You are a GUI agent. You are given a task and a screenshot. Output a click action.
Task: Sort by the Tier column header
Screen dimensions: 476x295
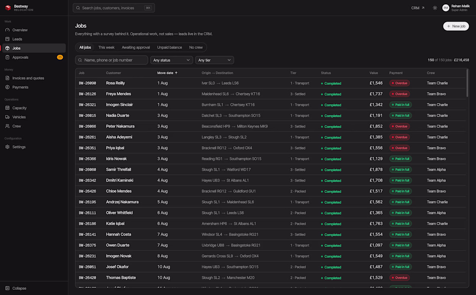click(x=293, y=73)
